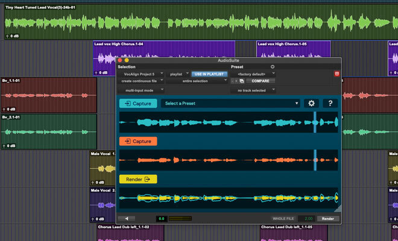The height and width of the screenshot is (241, 398).
Task: Toggle the WHOLE FILE option
Action: pyautogui.click(x=285, y=219)
